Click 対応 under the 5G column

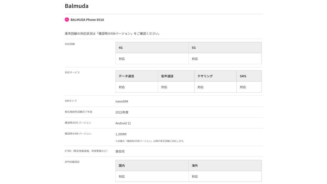(195, 59)
